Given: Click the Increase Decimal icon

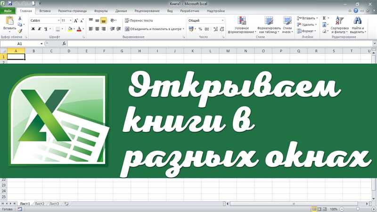Looking at the screenshot, I should click(x=215, y=29).
